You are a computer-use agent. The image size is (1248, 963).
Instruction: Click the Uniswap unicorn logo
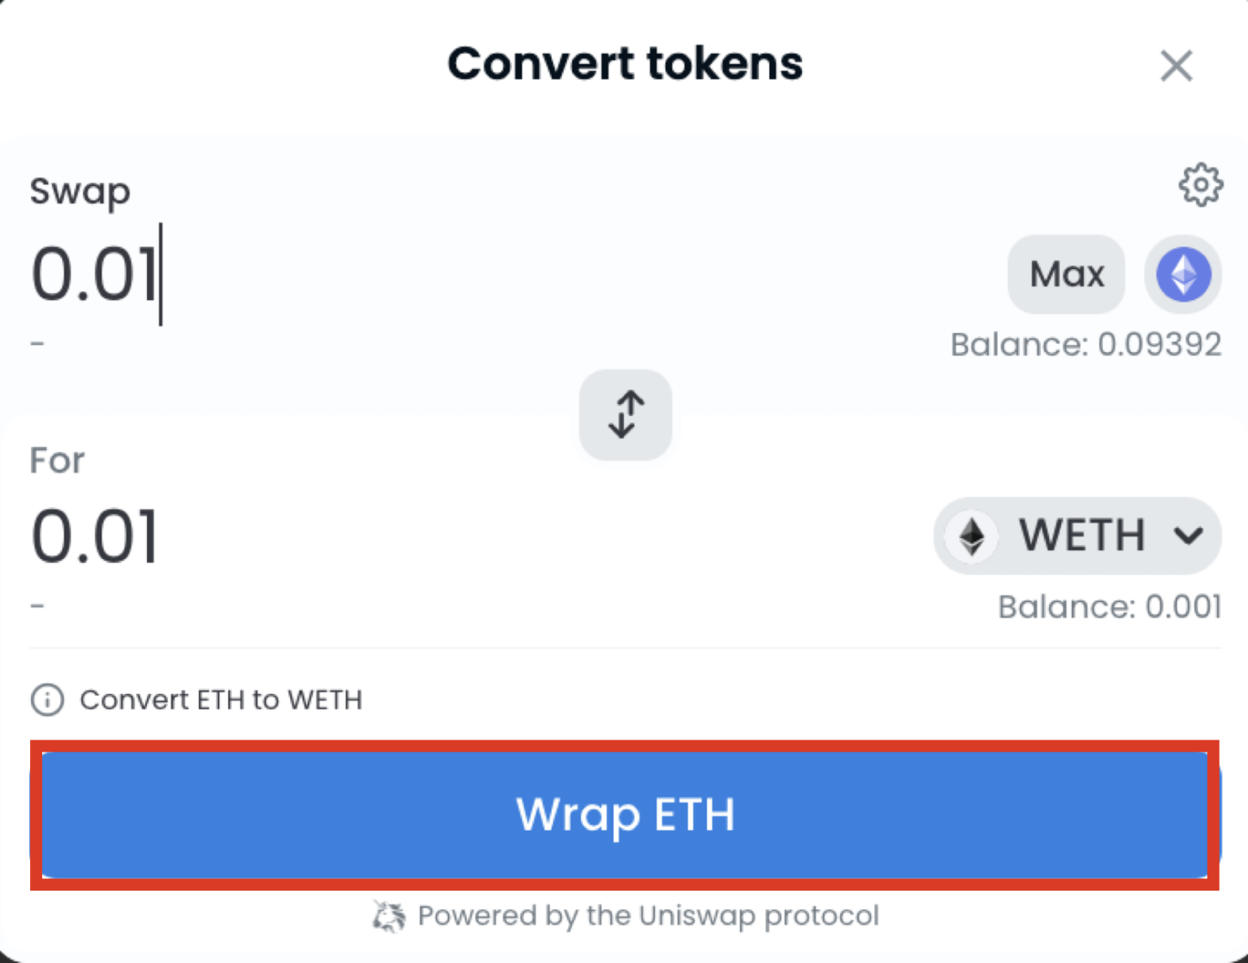click(x=388, y=916)
